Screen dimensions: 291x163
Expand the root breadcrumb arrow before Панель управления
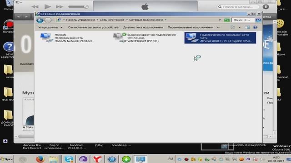pyautogui.click(x=64, y=20)
